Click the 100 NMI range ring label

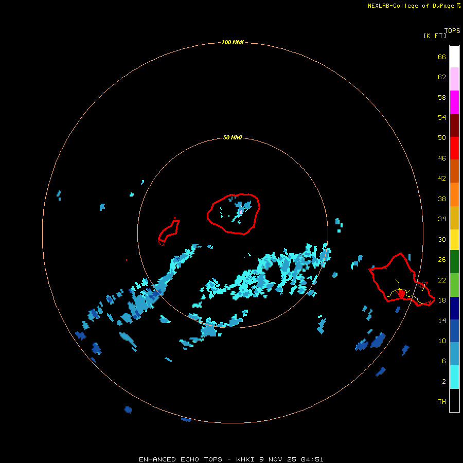(233, 42)
